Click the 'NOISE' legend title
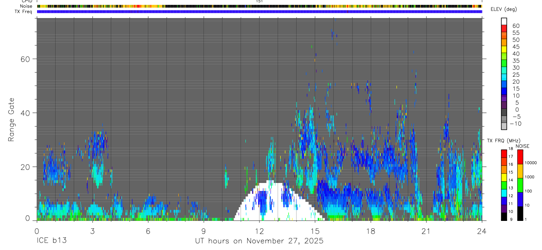Viewport: 542px width, 250px height. [523, 146]
